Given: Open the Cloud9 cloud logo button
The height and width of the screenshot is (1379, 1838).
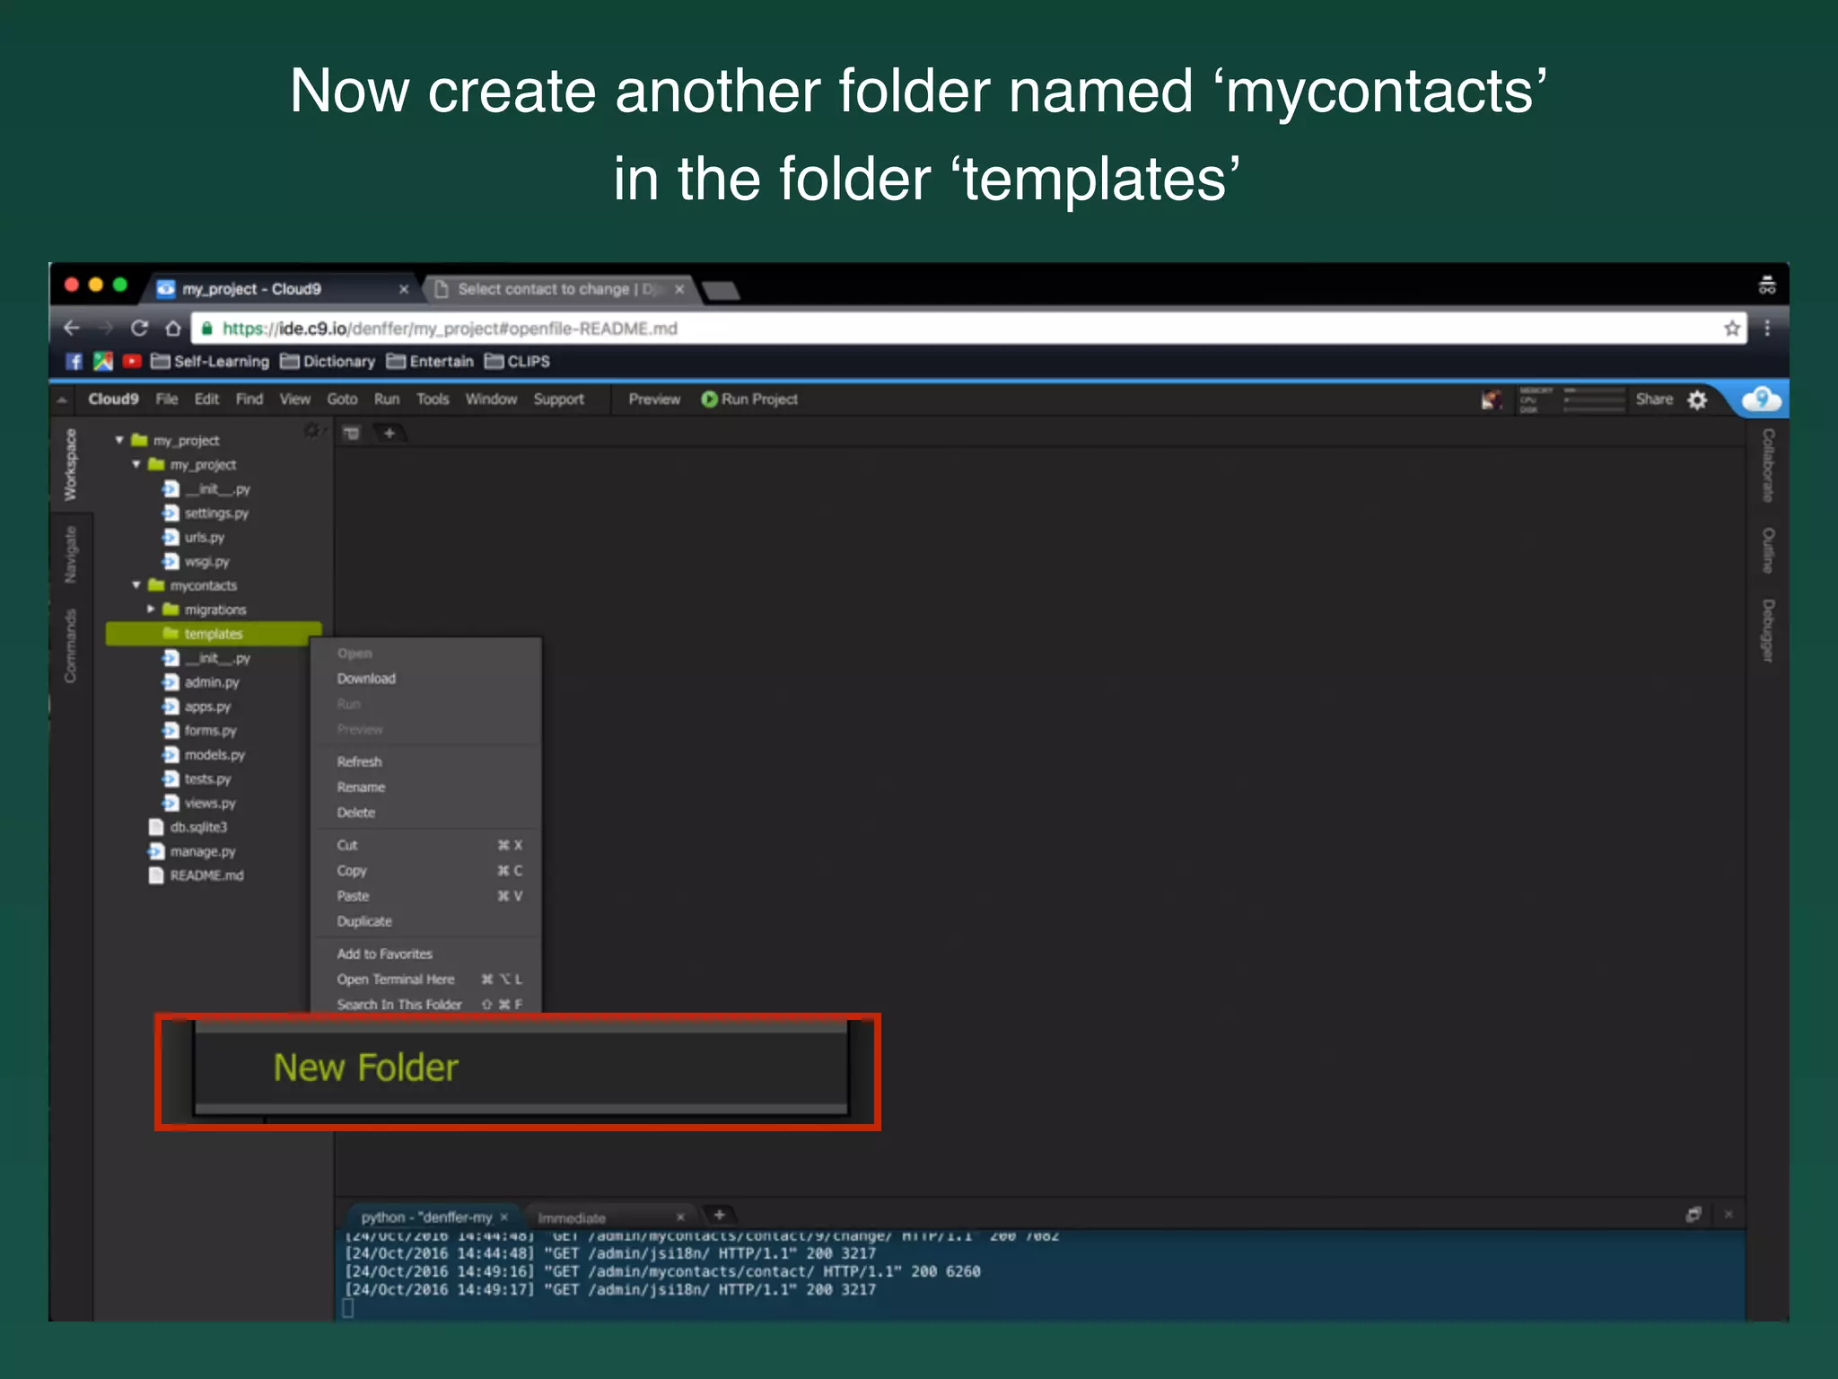Looking at the screenshot, I should 1761,400.
